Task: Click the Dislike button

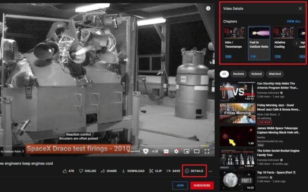Action: click(x=88, y=171)
